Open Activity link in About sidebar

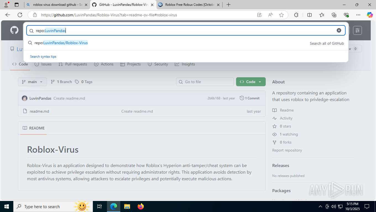coord(283,118)
